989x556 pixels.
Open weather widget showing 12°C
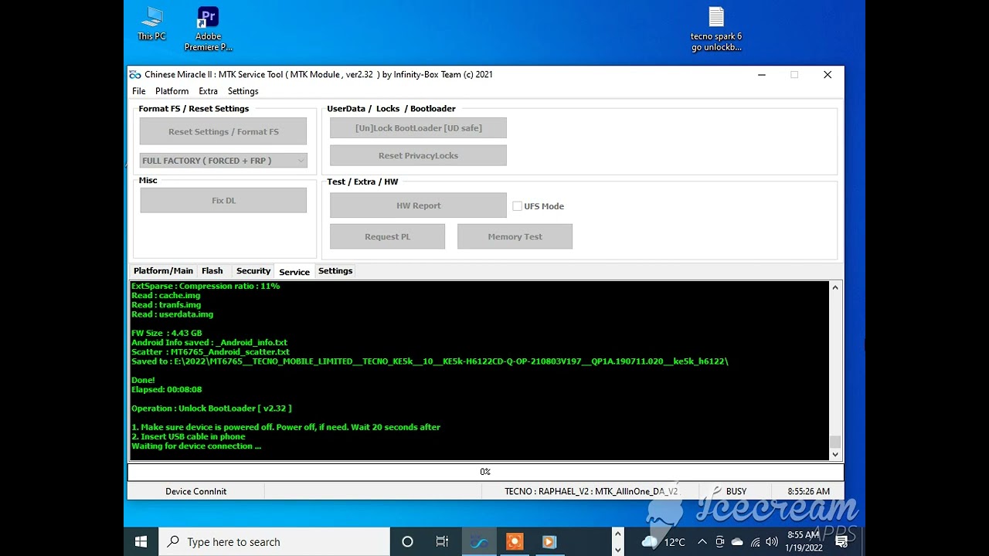[664, 542]
